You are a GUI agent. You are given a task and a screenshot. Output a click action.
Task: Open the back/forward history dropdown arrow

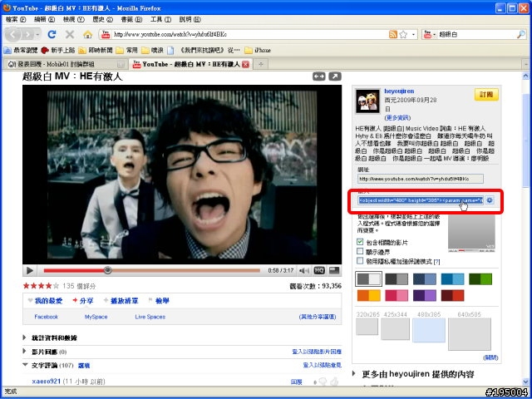(x=37, y=35)
